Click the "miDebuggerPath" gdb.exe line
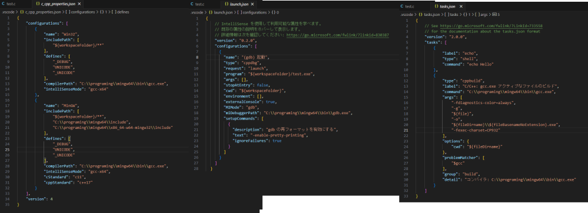 tap(288, 112)
